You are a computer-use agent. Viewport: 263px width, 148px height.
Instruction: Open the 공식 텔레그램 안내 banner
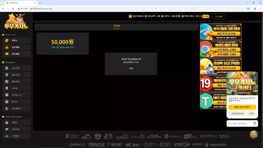221,32
